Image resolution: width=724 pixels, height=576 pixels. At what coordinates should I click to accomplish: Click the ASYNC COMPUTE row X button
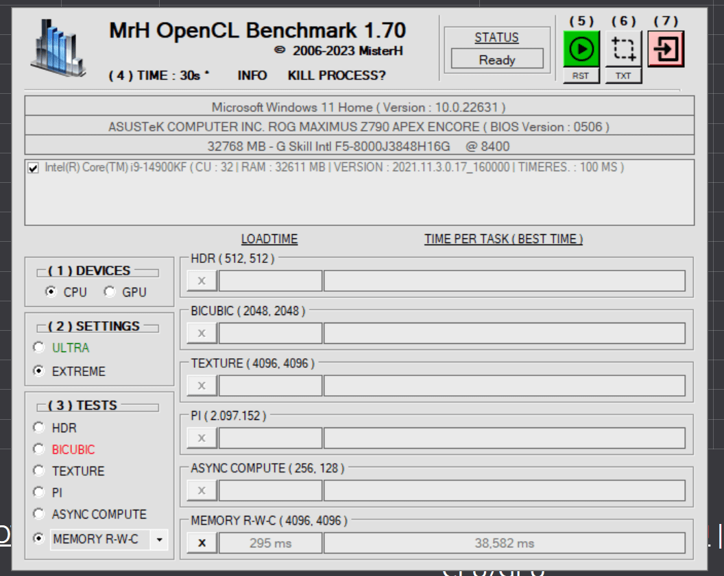tap(202, 490)
